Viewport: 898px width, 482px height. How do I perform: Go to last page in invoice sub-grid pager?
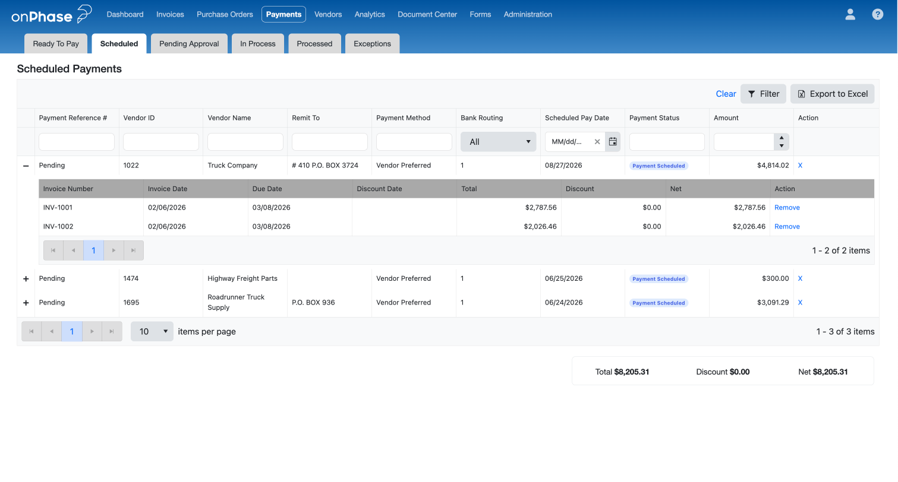[134, 250]
